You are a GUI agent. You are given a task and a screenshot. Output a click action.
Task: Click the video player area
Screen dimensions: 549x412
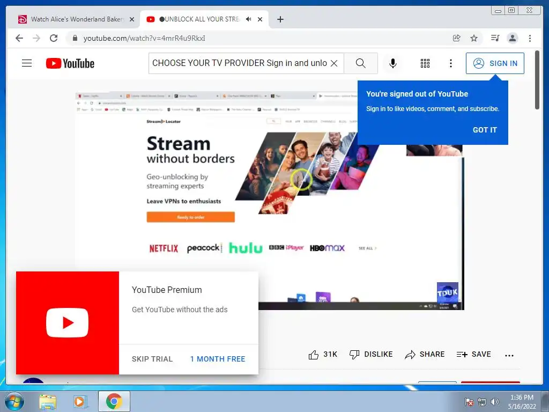coord(270,201)
